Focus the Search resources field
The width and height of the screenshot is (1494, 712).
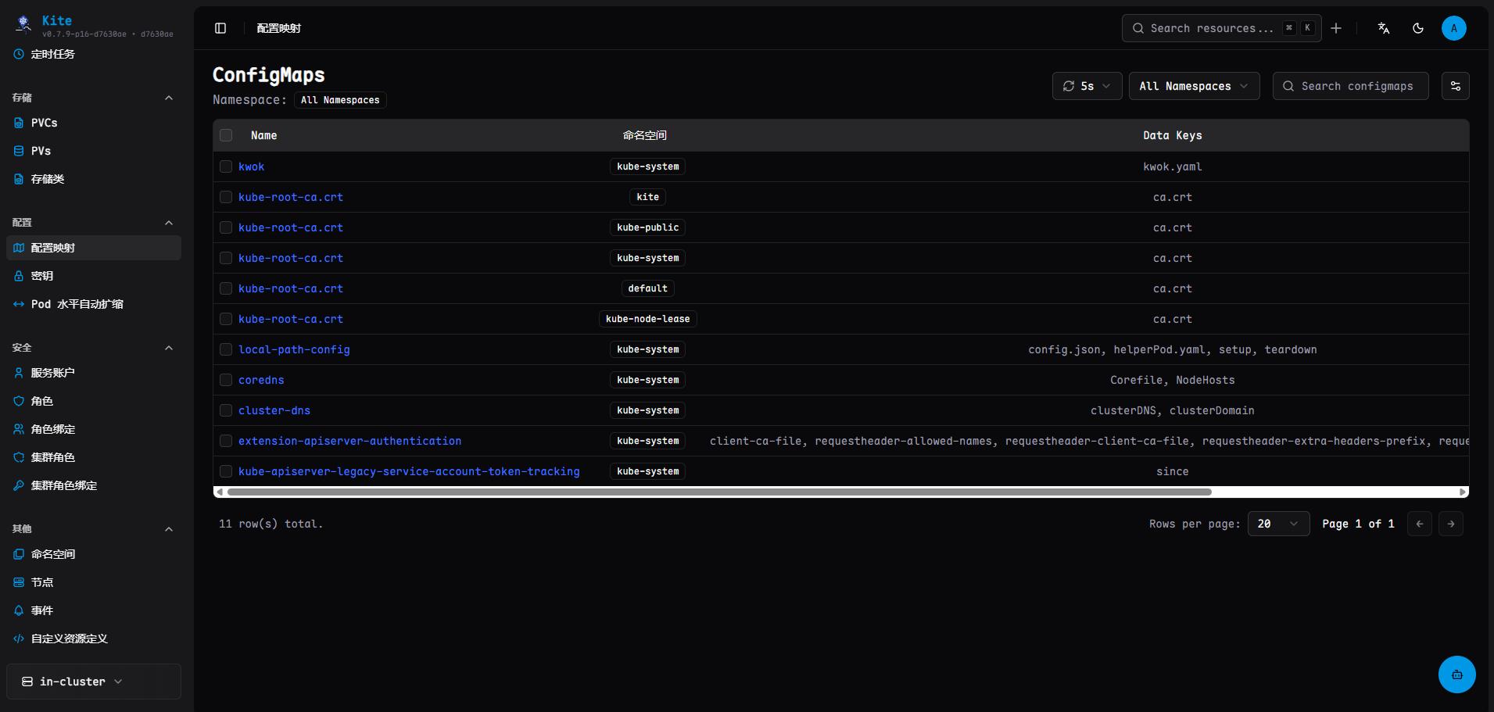pyautogui.click(x=1221, y=28)
